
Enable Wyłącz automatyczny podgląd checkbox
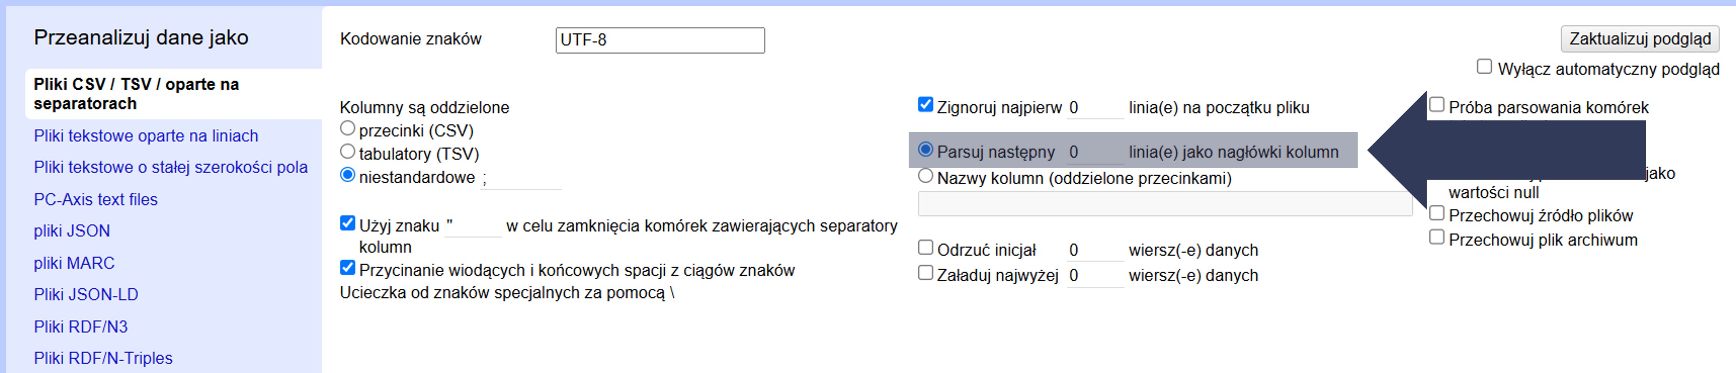pos(1484,67)
